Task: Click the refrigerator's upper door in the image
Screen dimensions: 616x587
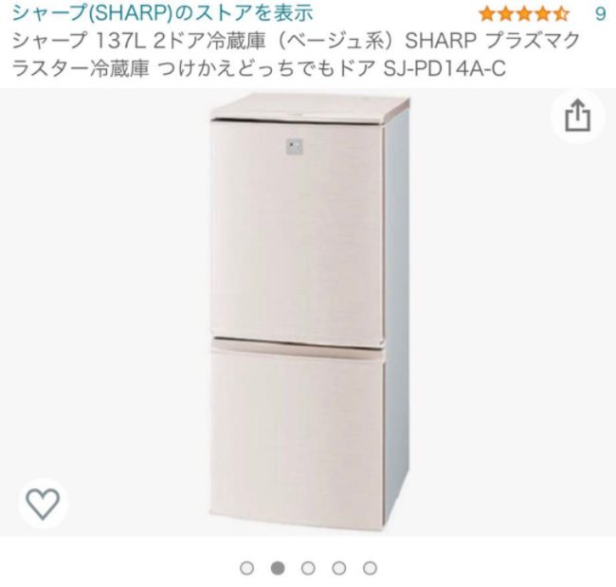Action: click(298, 232)
